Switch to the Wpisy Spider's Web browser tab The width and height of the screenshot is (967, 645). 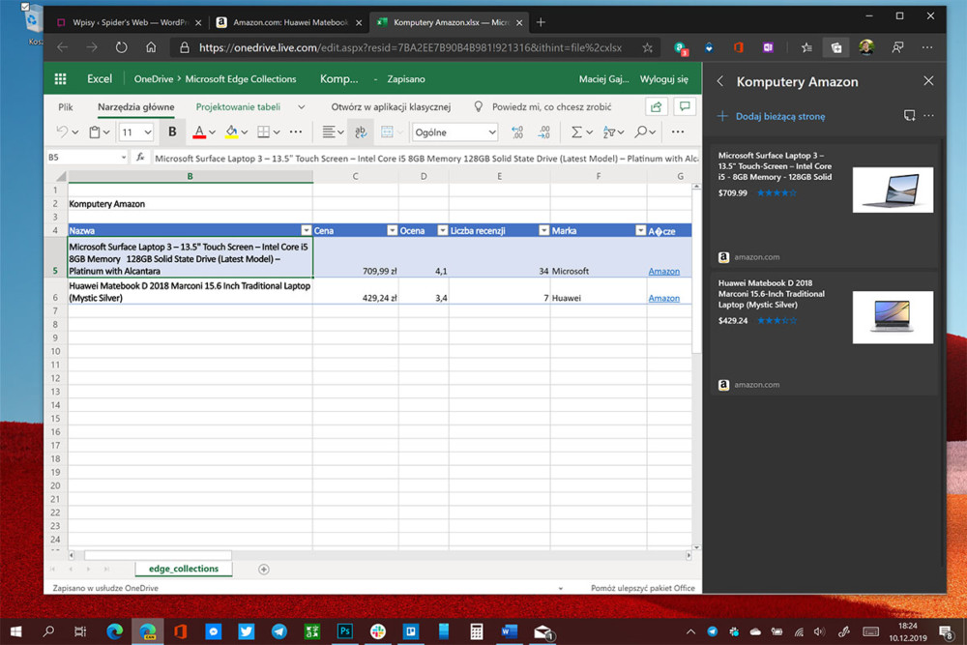pyautogui.click(x=130, y=22)
